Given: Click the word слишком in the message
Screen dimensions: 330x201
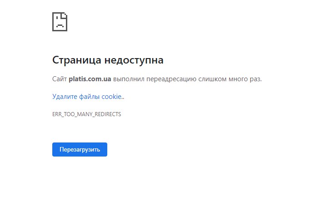Looking at the screenshot, I should pos(213,79).
